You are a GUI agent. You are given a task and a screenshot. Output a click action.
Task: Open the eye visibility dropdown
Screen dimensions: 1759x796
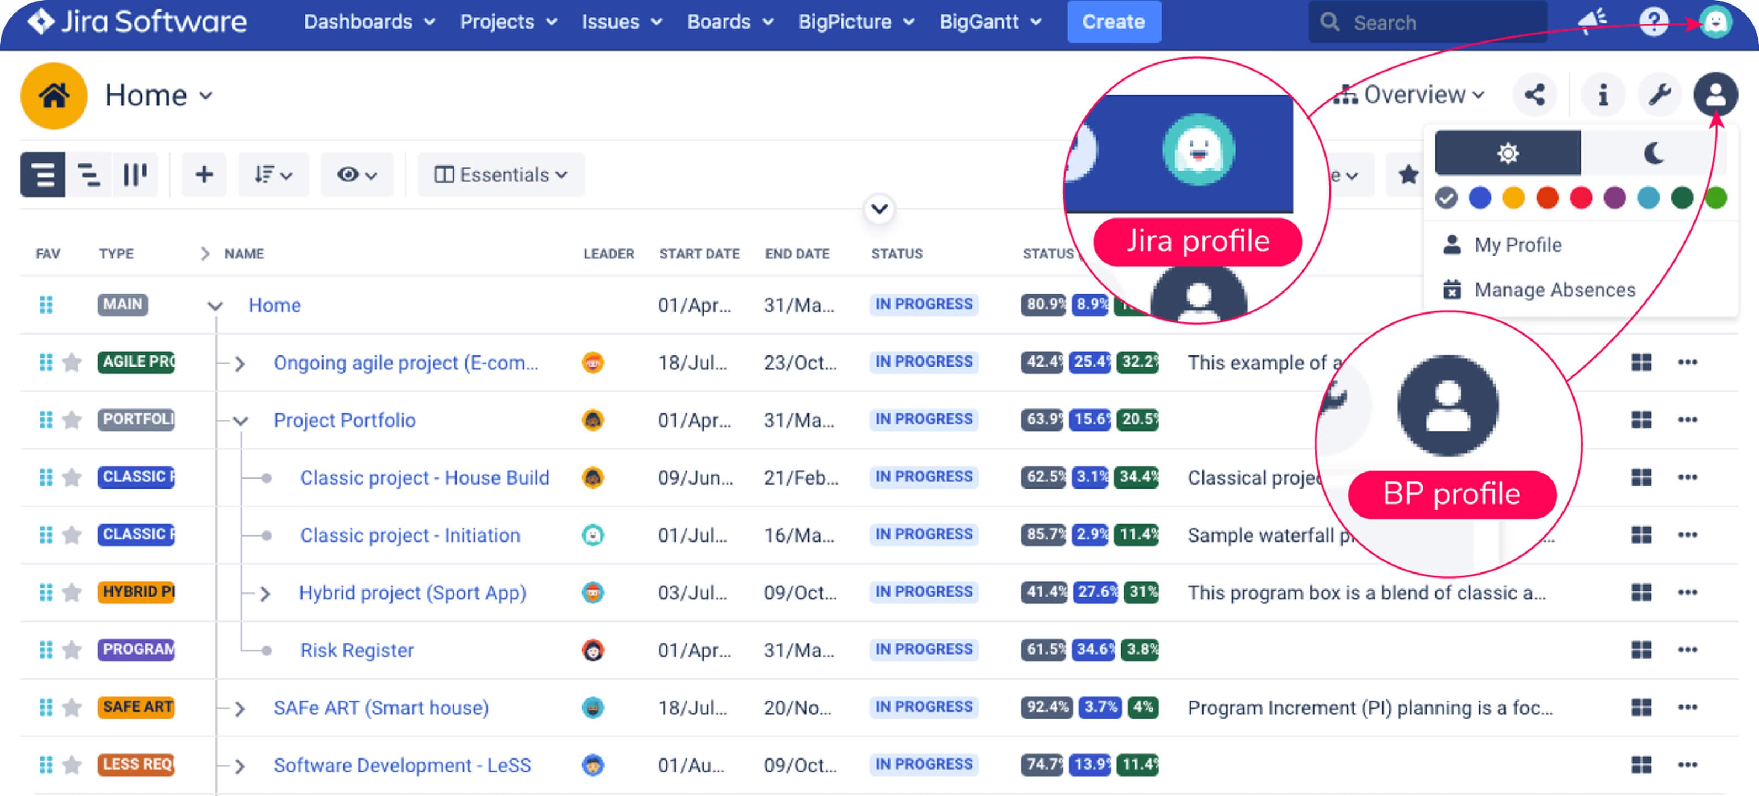(357, 175)
